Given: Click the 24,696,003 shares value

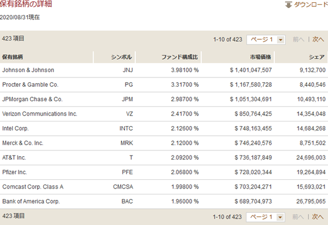Looking at the screenshot, I should [311, 158].
